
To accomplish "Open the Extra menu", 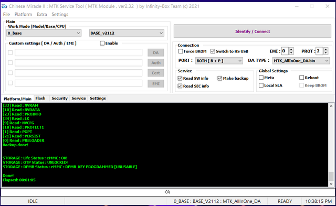I will (42, 14).
